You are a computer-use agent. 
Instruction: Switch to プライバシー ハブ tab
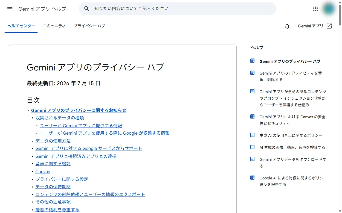click(x=89, y=26)
